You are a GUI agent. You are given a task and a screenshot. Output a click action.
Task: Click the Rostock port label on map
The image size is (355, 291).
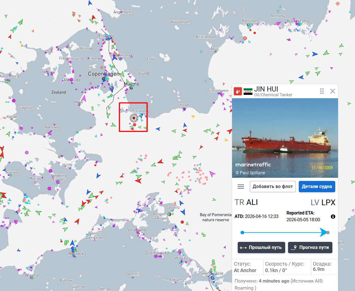pyautogui.click(x=76, y=253)
